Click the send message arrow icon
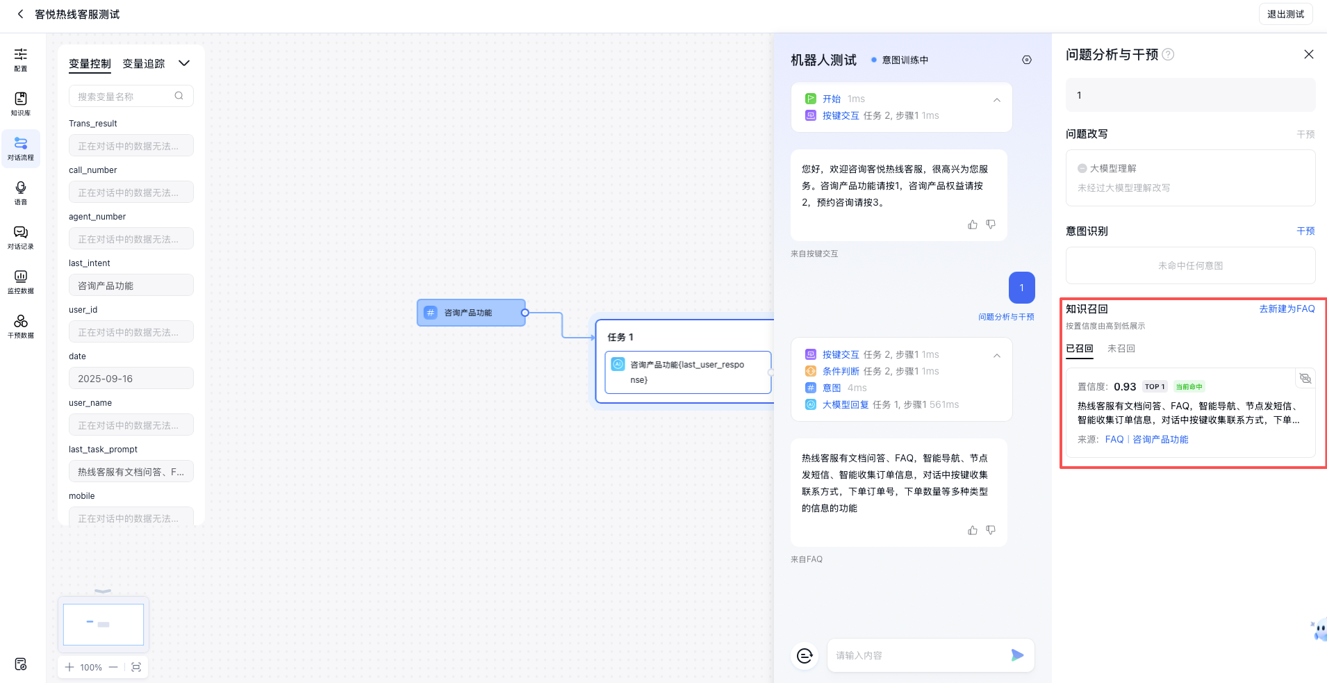 [x=1017, y=655]
